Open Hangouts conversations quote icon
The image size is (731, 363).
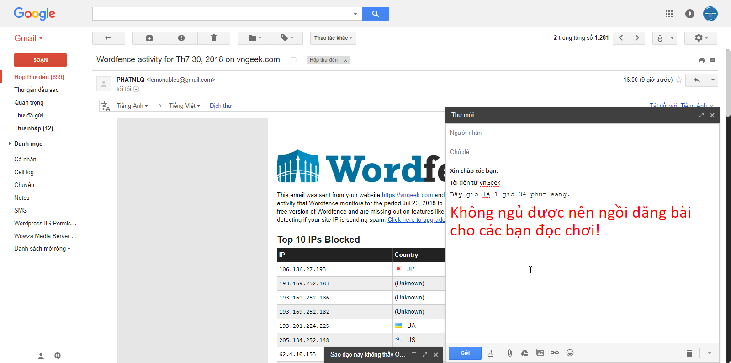(x=58, y=356)
